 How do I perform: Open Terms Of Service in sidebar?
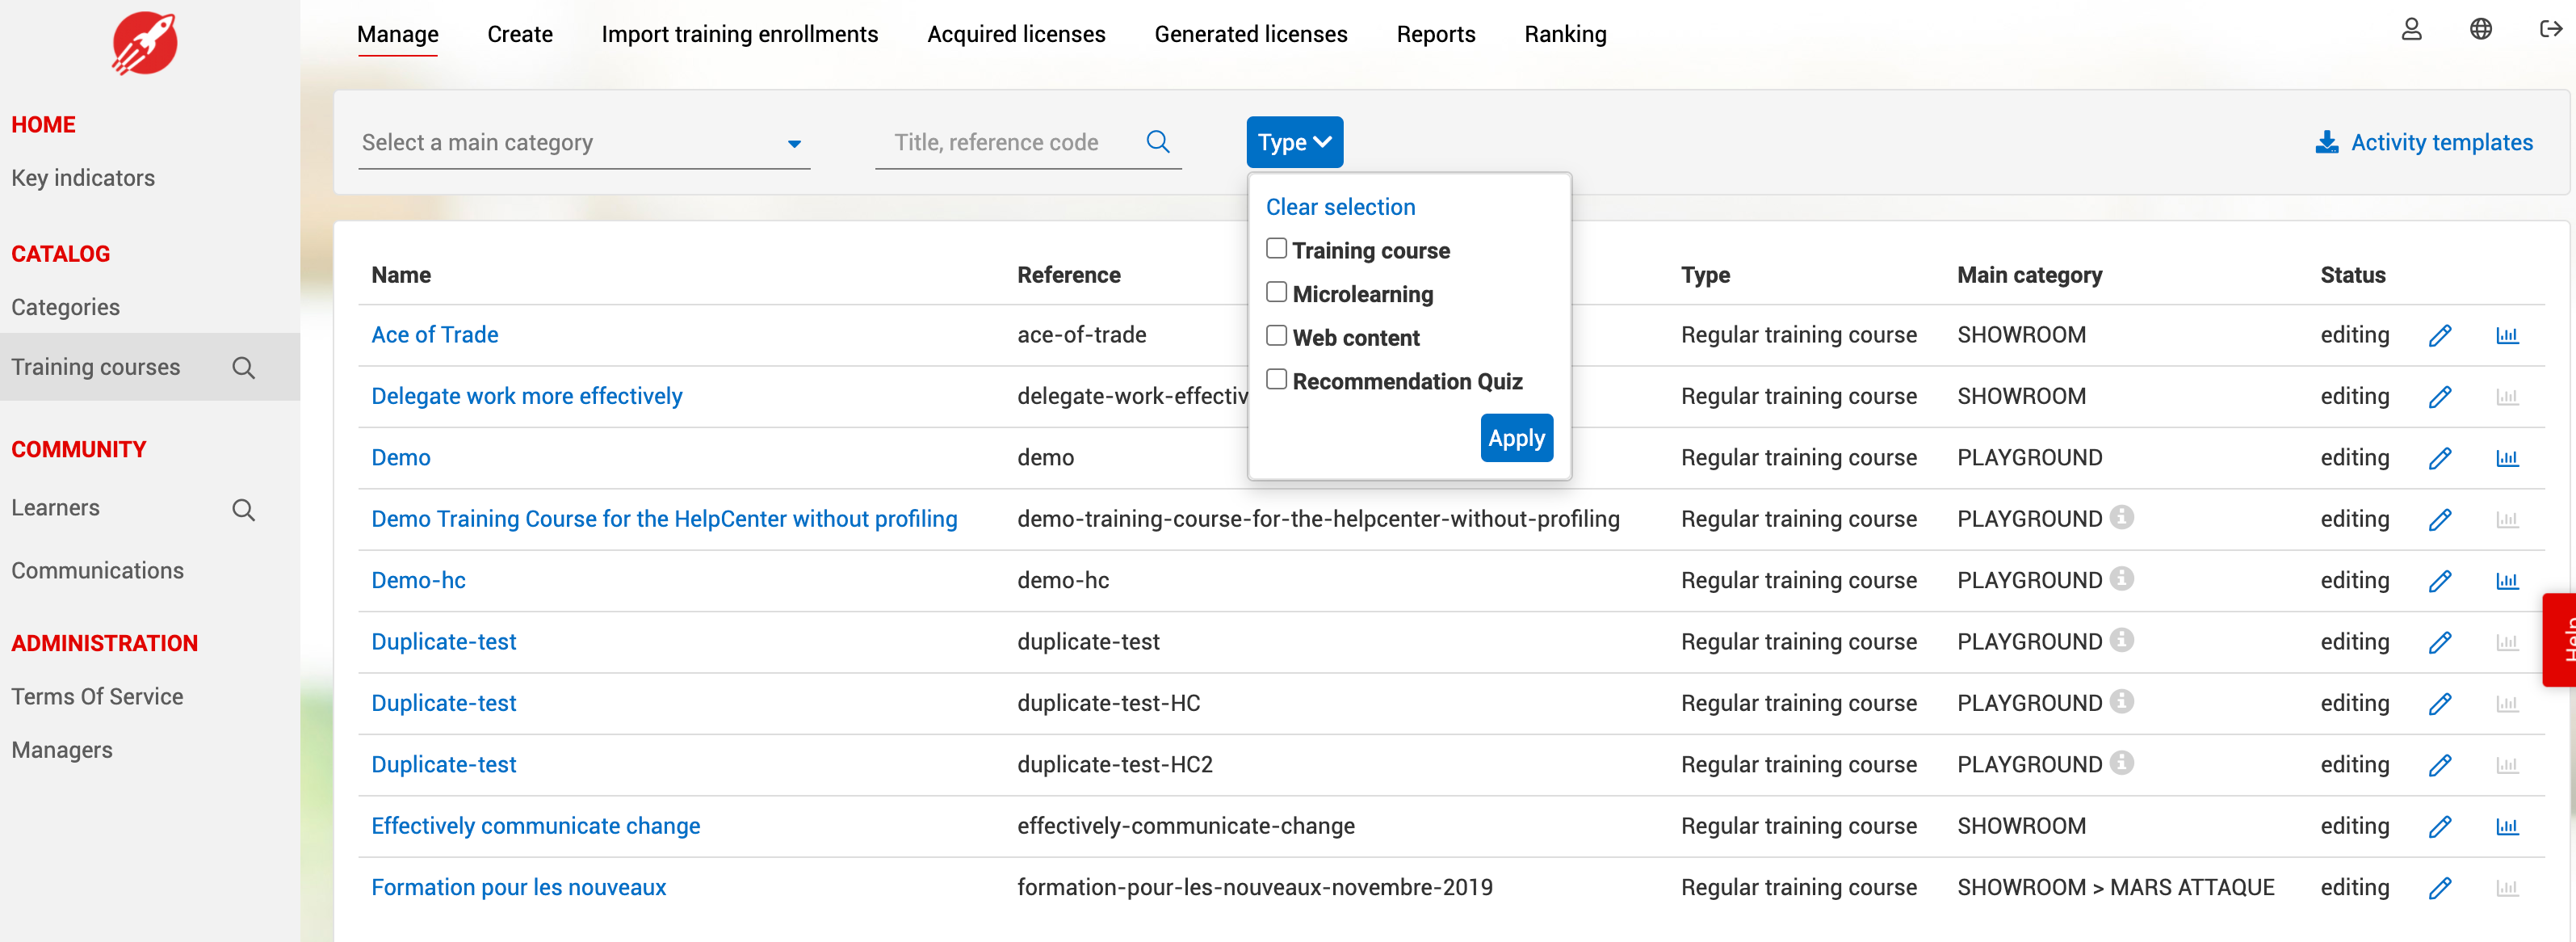tap(97, 697)
